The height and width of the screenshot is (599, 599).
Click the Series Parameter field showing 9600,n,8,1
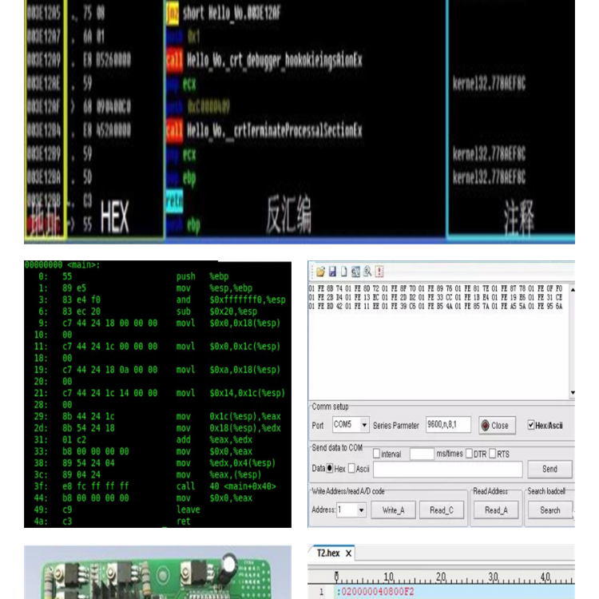click(447, 425)
